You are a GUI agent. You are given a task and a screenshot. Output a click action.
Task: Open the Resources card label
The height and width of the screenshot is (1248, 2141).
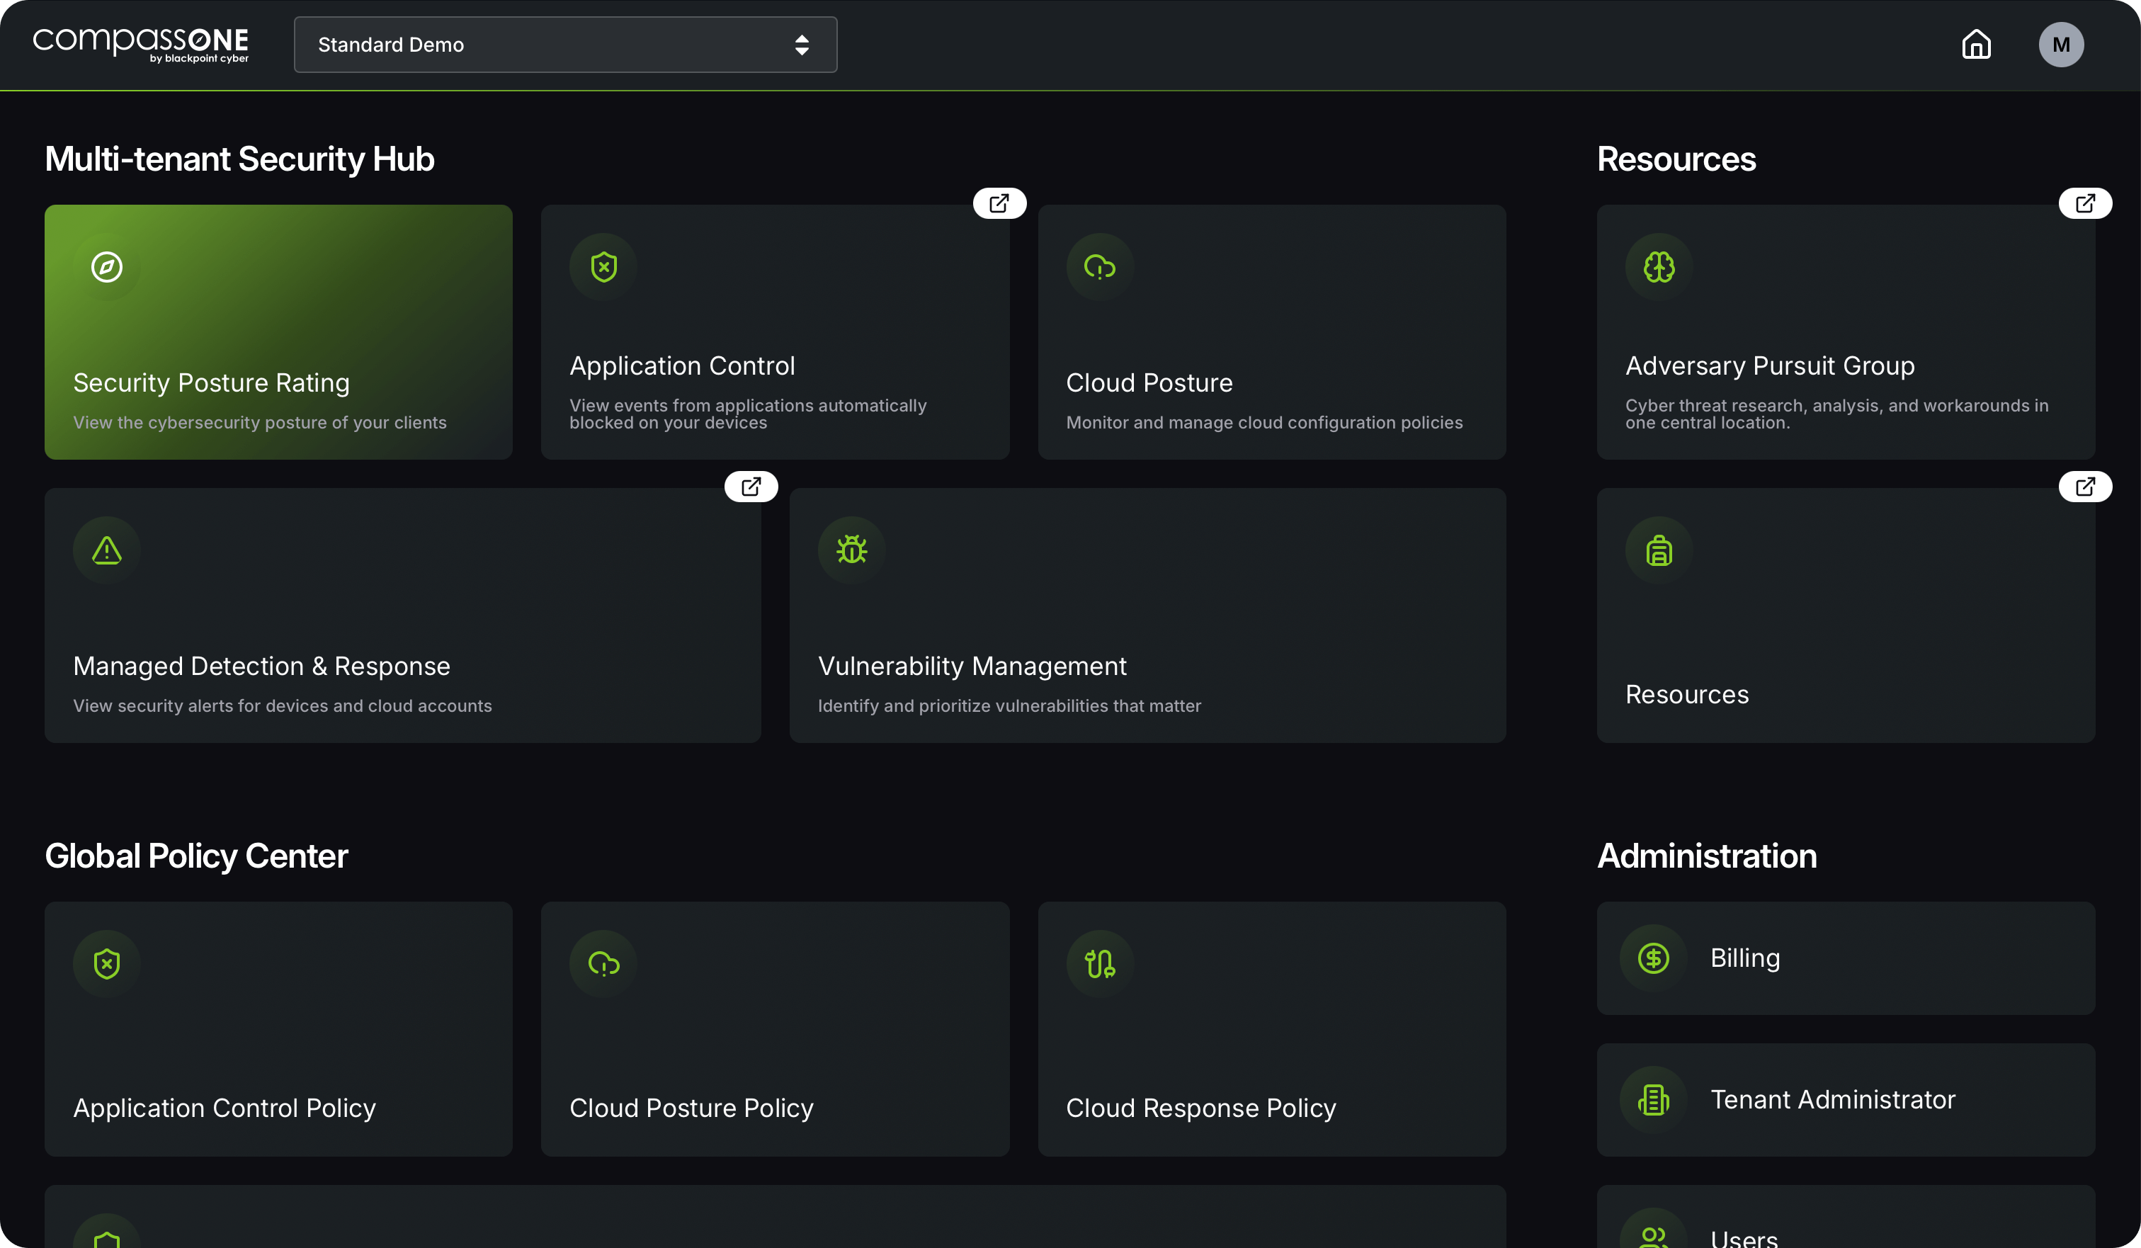pyautogui.click(x=1686, y=695)
